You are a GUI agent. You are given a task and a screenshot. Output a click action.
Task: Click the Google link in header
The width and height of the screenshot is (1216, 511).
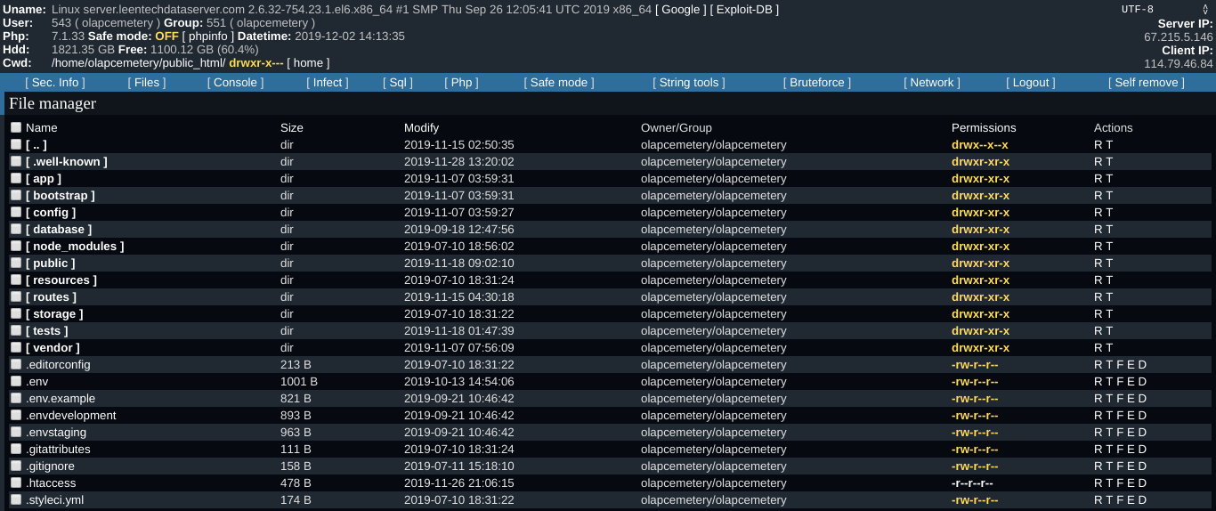click(x=681, y=9)
